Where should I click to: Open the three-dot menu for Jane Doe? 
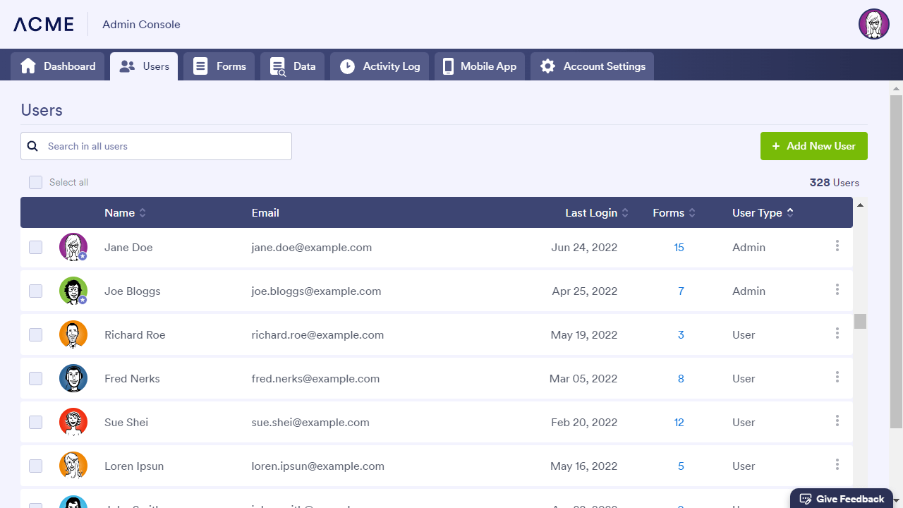coord(837,246)
